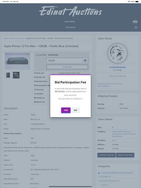Click the Posted on calendar icon

point(35,98)
